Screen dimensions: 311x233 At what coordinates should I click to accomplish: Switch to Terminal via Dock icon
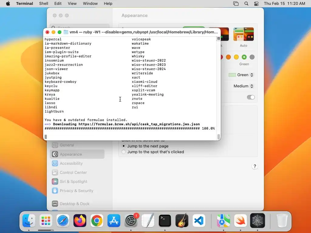point(165,221)
